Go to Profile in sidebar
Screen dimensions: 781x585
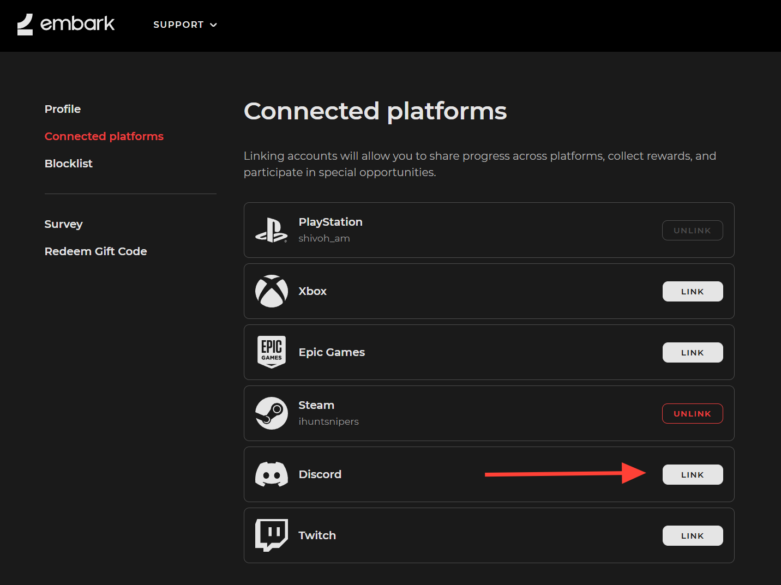(x=63, y=109)
